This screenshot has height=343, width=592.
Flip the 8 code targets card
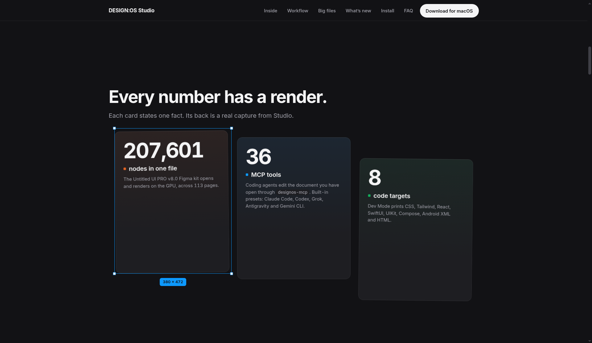click(416, 230)
